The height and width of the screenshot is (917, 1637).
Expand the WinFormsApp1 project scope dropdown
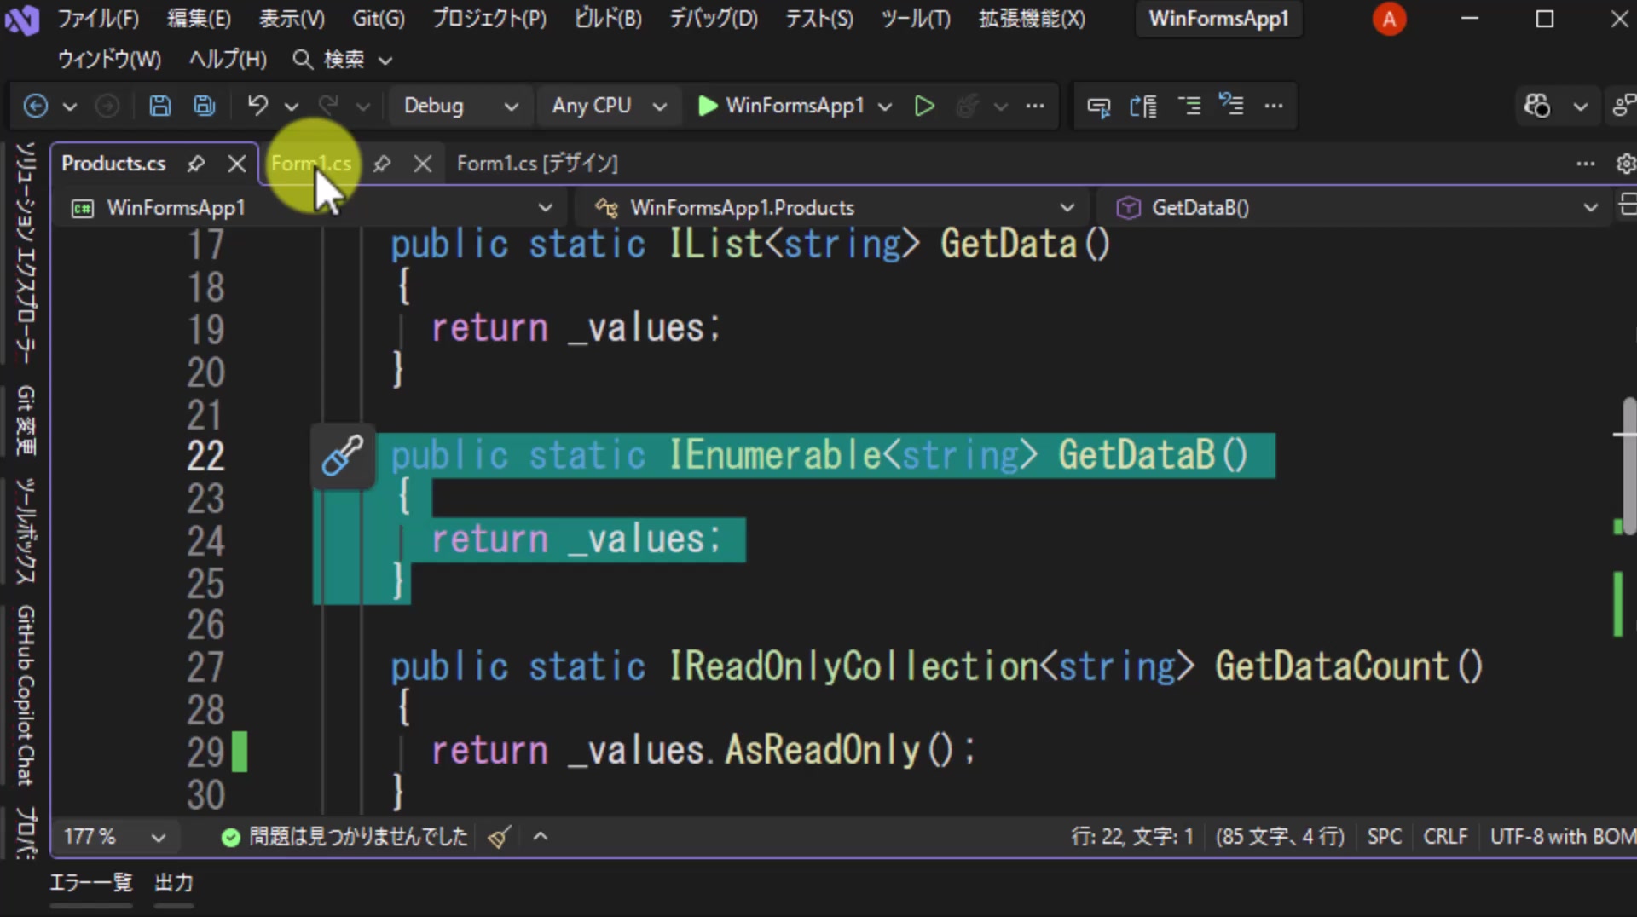310,208
